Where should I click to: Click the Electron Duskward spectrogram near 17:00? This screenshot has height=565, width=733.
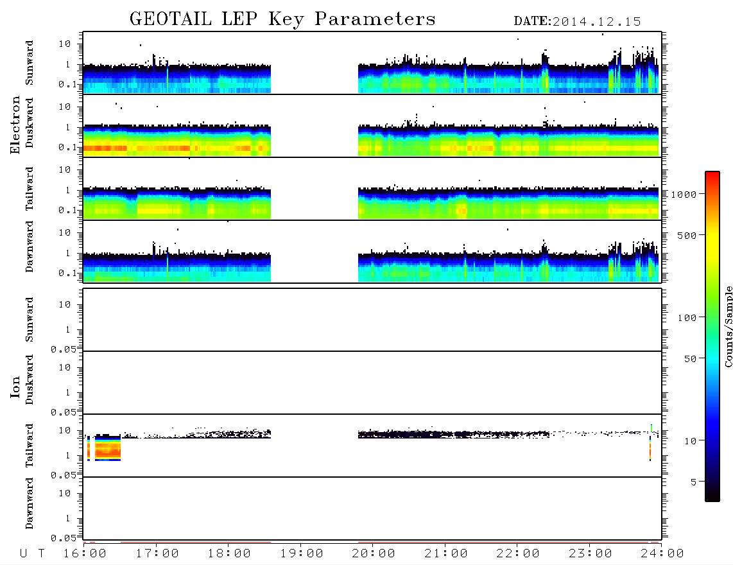click(157, 141)
